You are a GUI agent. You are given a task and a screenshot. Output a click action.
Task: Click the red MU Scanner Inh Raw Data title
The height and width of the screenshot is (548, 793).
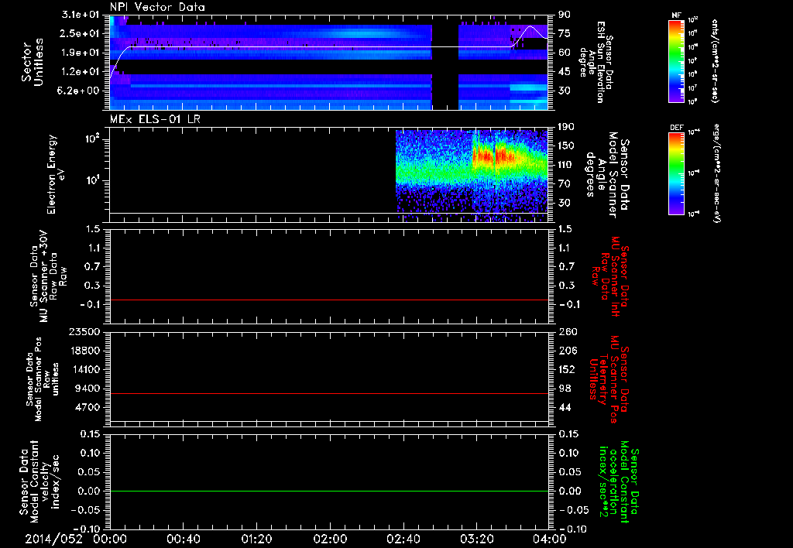click(x=611, y=277)
